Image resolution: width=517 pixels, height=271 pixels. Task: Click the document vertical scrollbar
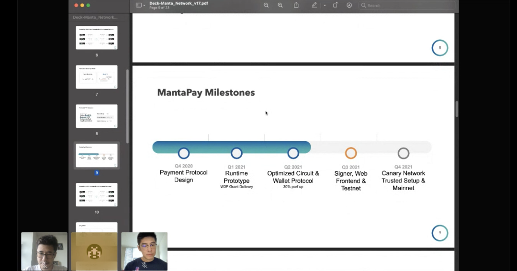pos(457,109)
